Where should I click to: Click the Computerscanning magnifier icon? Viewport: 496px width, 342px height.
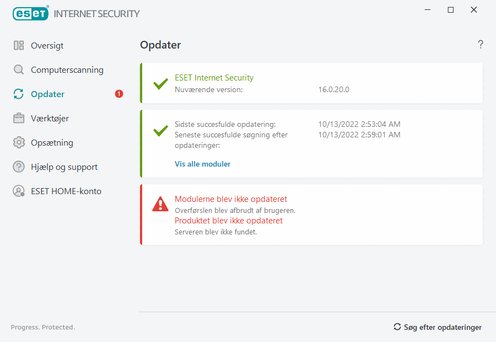(x=19, y=70)
